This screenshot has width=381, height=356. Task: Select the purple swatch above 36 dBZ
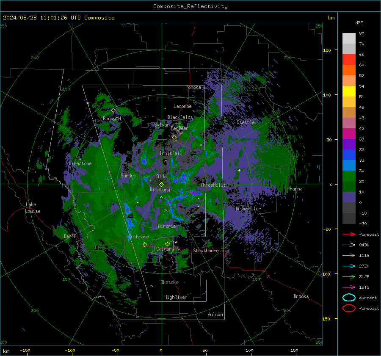[349, 144]
